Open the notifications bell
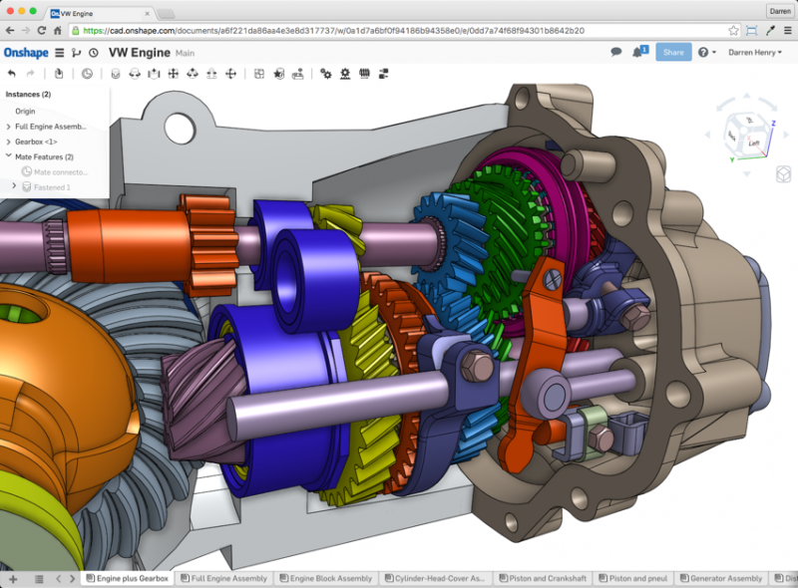This screenshot has height=588, width=798. tap(638, 52)
